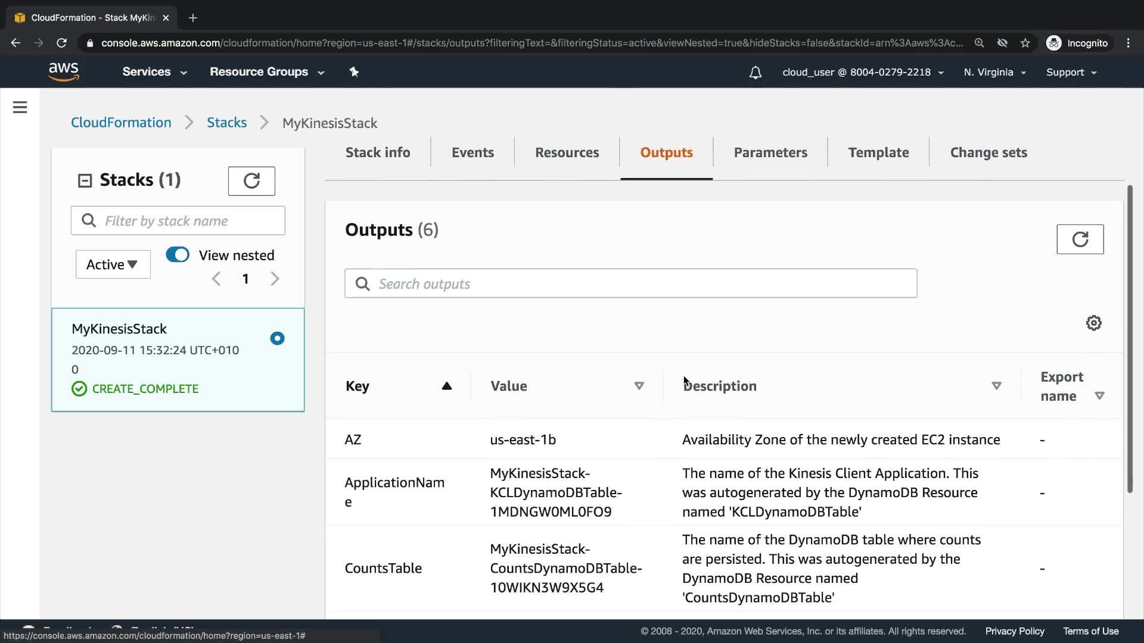This screenshot has width=1144, height=643.
Task: Open the hamburger navigation menu
Action: pos(20,107)
